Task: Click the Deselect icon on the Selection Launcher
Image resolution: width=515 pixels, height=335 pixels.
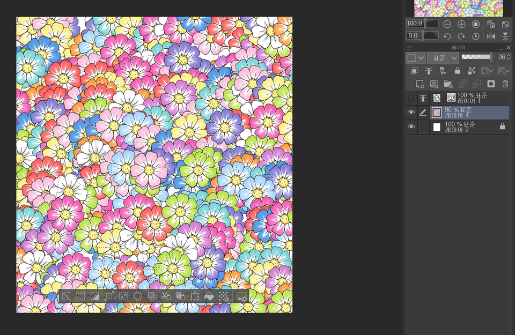Action: pyautogui.click(x=65, y=296)
